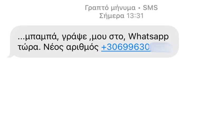Click the word 'μήνυμα' in the header
The image size is (211, 118).
point(123,8)
